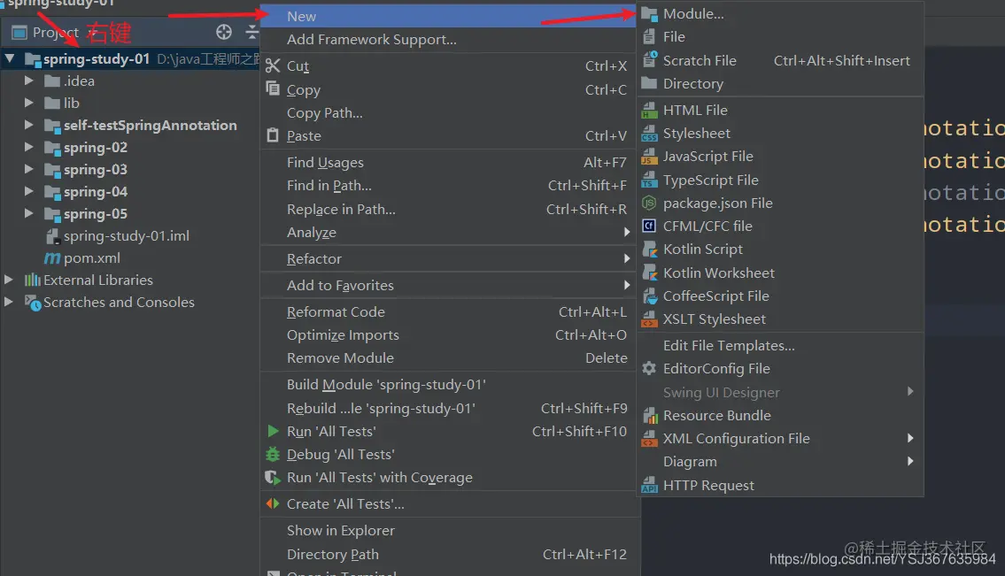Choose Copy Path... menu entry
Image resolution: width=1005 pixels, height=576 pixels.
point(448,112)
